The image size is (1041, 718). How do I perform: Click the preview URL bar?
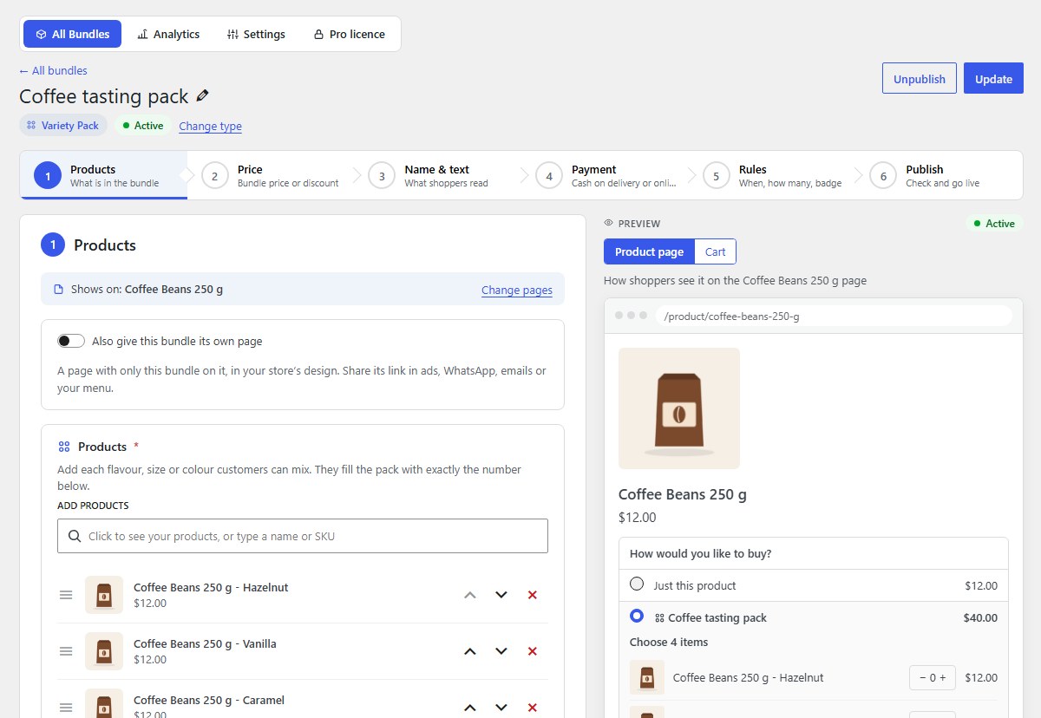click(x=834, y=316)
